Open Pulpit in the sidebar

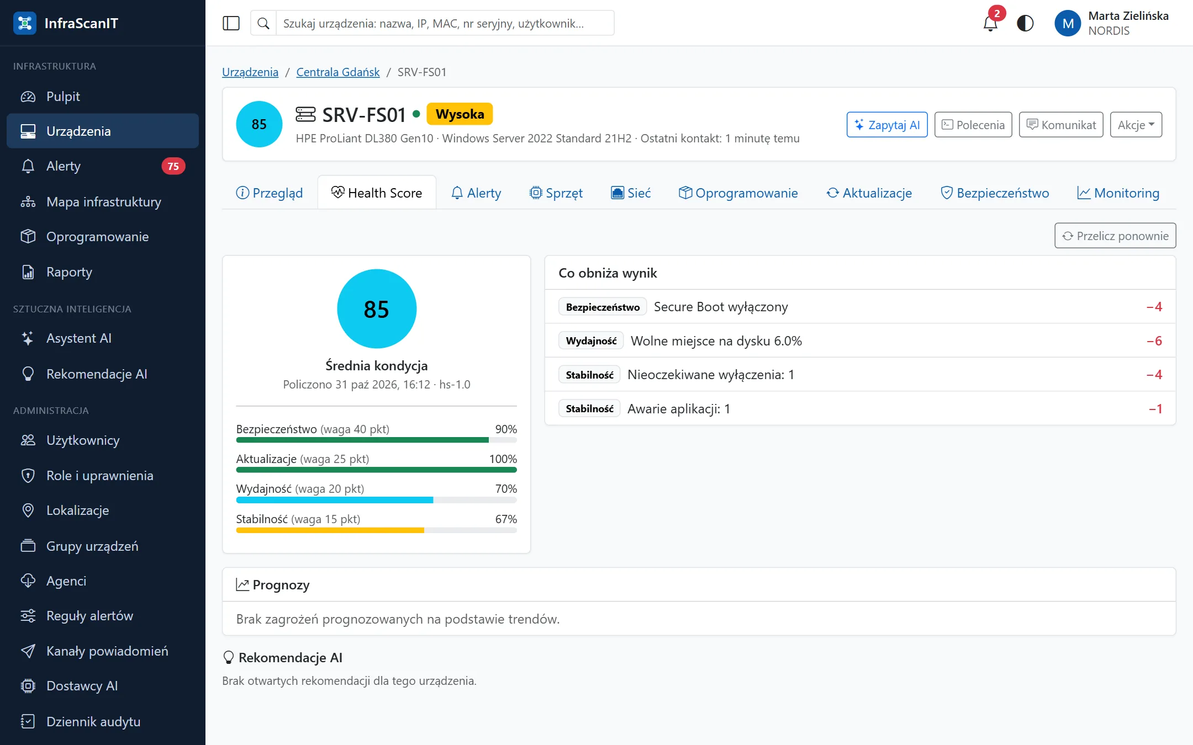click(x=103, y=97)
